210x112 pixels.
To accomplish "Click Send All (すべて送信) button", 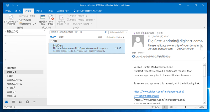I will click(25, 20).
